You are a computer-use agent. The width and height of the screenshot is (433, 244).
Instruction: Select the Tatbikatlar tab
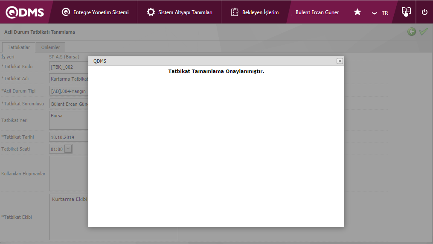click(19, 47)
